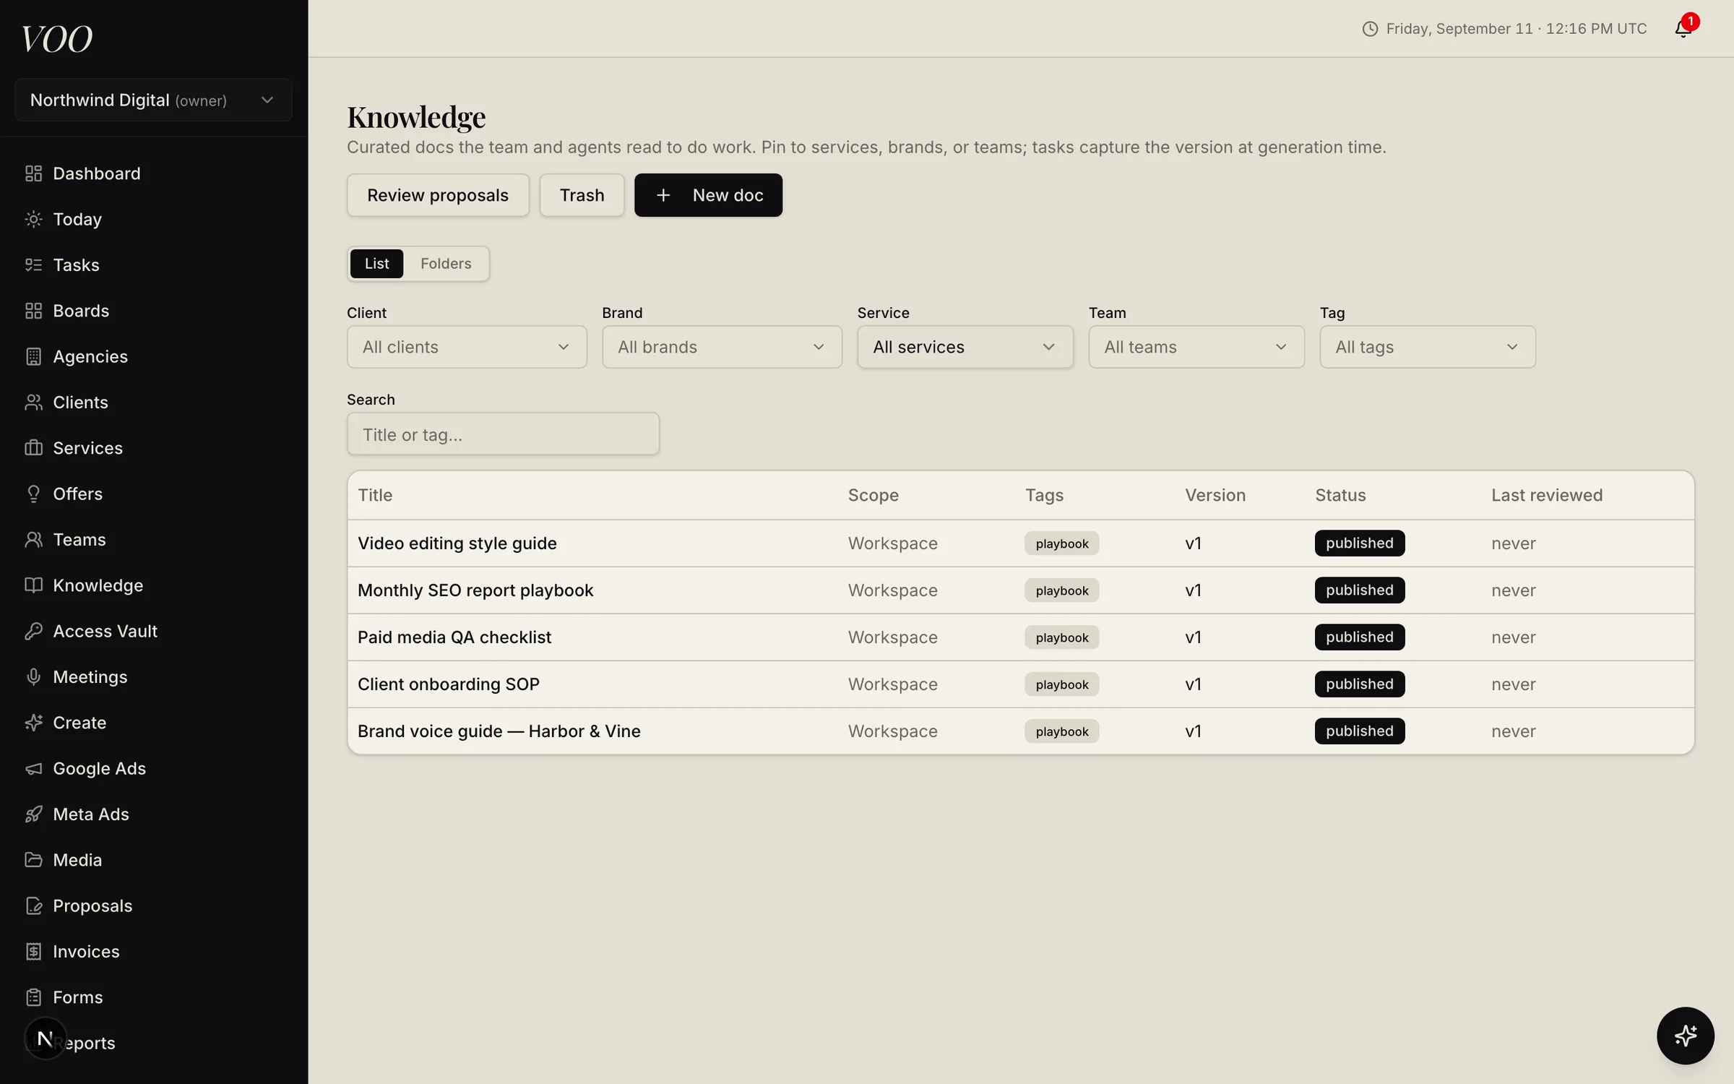The width and height of the screenshot is (1734, 1084).
Task: Switch to the Folders view tab
Action: click(446, 264)
